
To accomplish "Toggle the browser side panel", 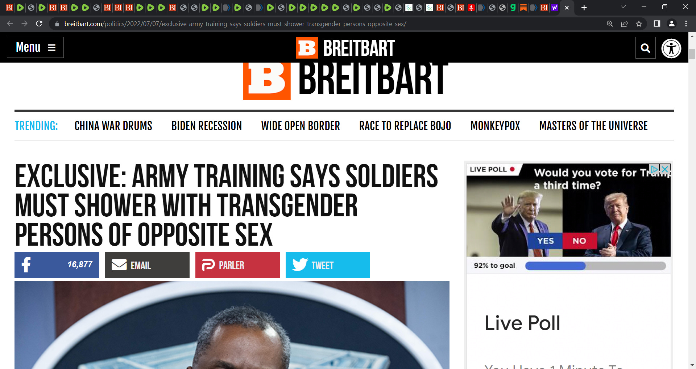I will point(657,24).
